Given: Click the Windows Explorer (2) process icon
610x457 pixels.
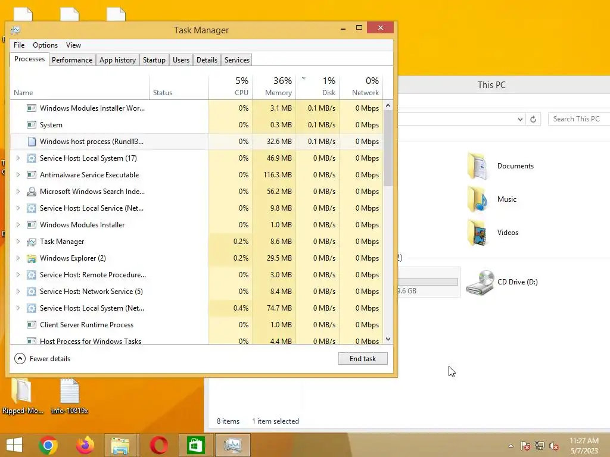Looking at the screenshot, I should [x=32, y=258].
